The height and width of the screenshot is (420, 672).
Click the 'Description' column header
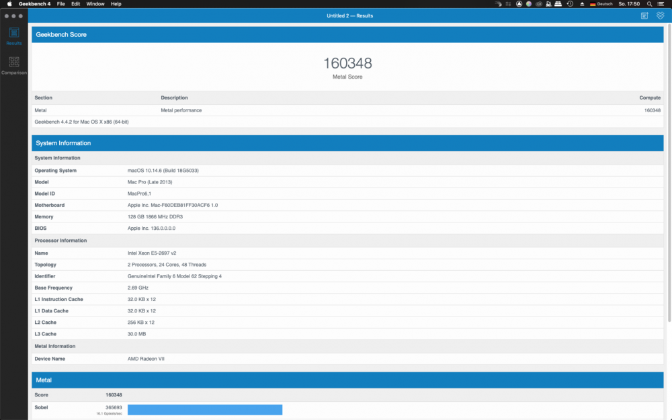pos(174,97)
